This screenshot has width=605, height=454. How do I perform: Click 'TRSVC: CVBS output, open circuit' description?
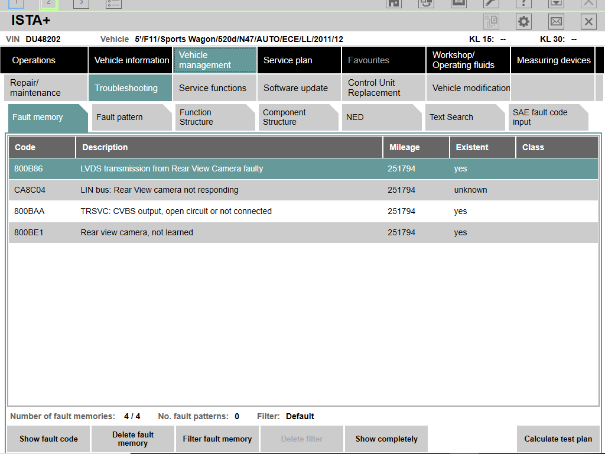176,211
